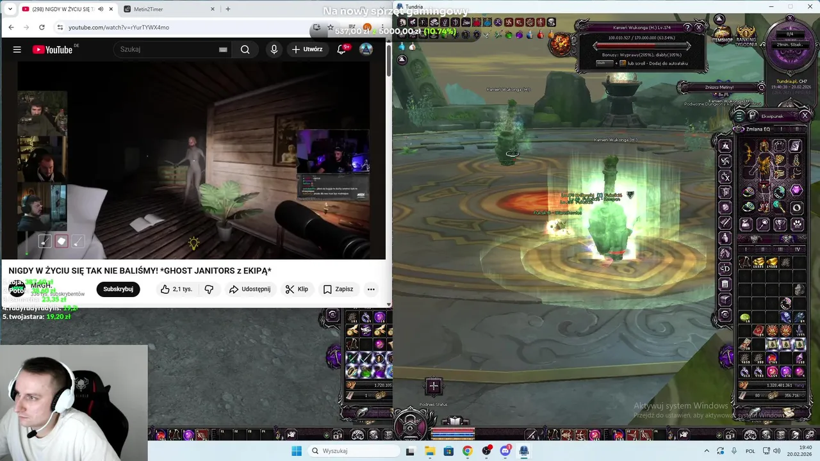The width and height of the screenshot is (820, 461).
Task: Click the Udostępnij share button
Action: tap(250, 289)
